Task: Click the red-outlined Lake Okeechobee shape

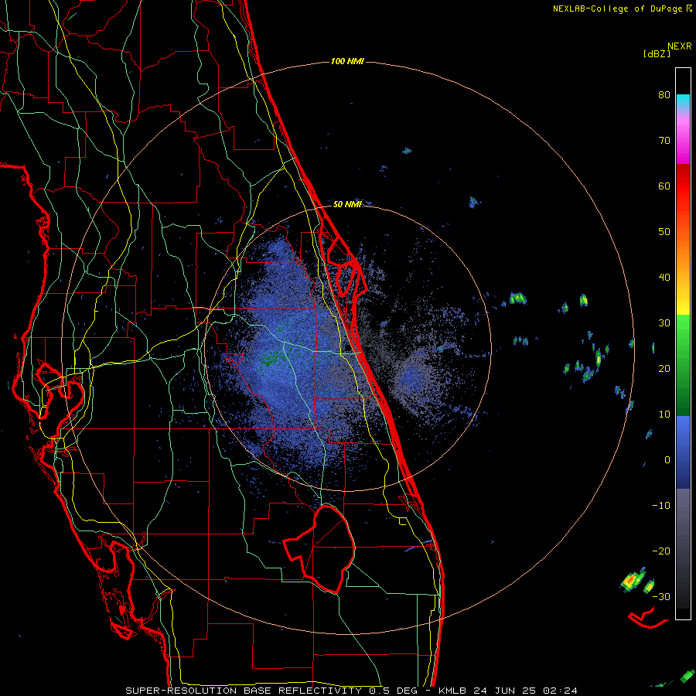Action: pyautogui.click(x=319, y=549)
